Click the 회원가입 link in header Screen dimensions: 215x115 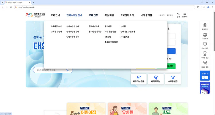point(170,15)
